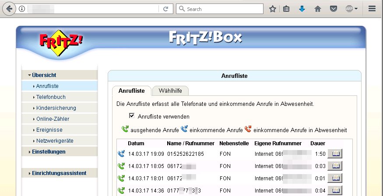Image resolution: width=383 pixels, height=196 pixels.
Task: Click the Name / Rufnummer column header
Action: pyautogui.click(x=190, y=143)
